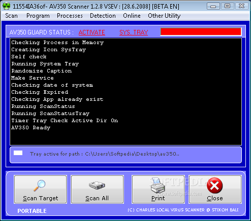
Task: Click the 'Running ScanStatus' log line
Action: [43, 106]
